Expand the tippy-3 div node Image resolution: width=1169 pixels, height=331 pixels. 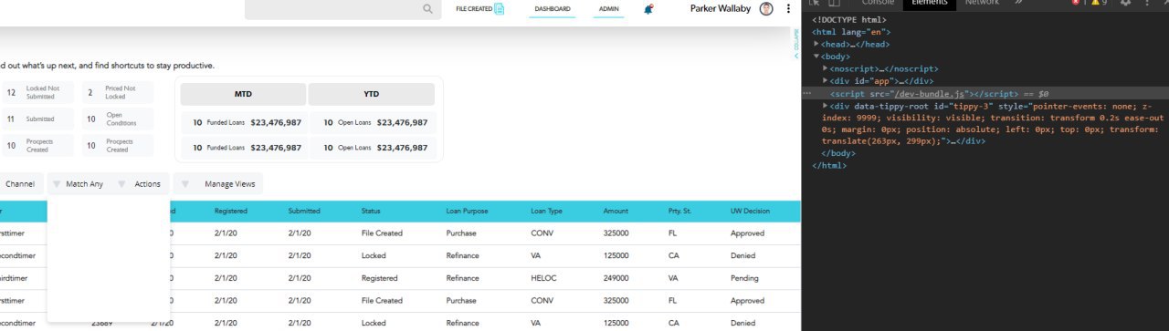(826, 106)
